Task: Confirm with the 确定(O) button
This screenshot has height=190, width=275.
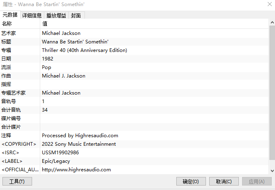Action: tap(191, 181)
